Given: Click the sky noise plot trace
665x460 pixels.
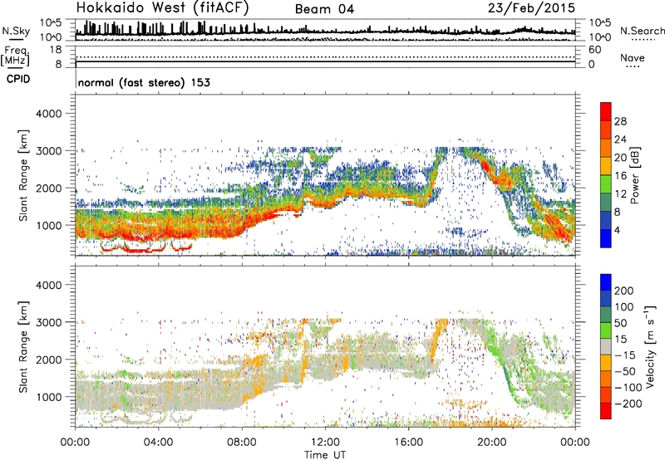Looking at the screenshot, I should pos(325,30).
